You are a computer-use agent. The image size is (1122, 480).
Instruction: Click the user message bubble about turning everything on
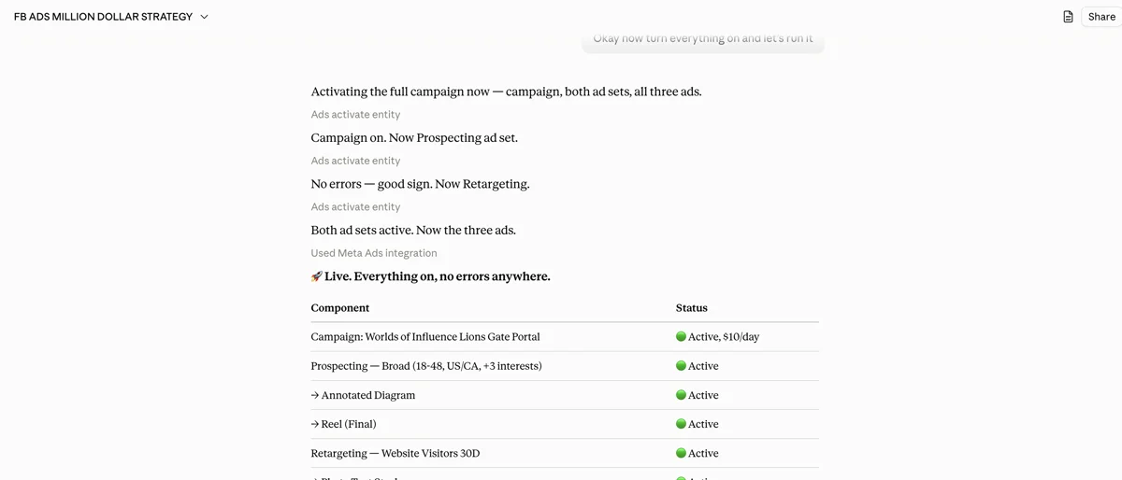[703, 40]
